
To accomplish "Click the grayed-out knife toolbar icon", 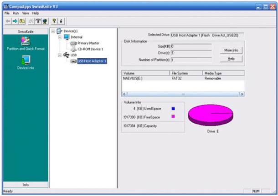I will pyautogui.click(x=31, y=21).
